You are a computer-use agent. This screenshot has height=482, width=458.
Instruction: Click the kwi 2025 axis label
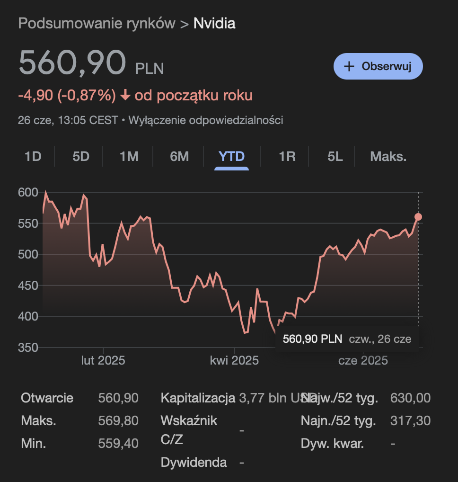click(234, 361)
